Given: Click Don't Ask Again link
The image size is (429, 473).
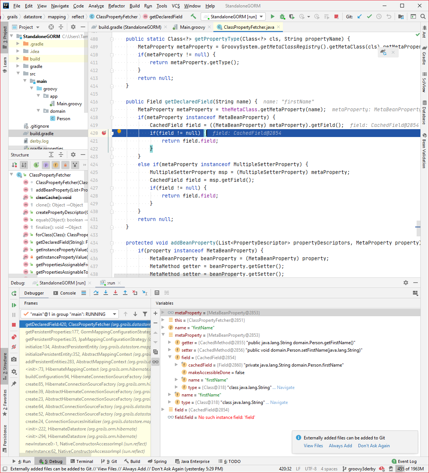Looking at the screenshot, I should pos(374,446).
